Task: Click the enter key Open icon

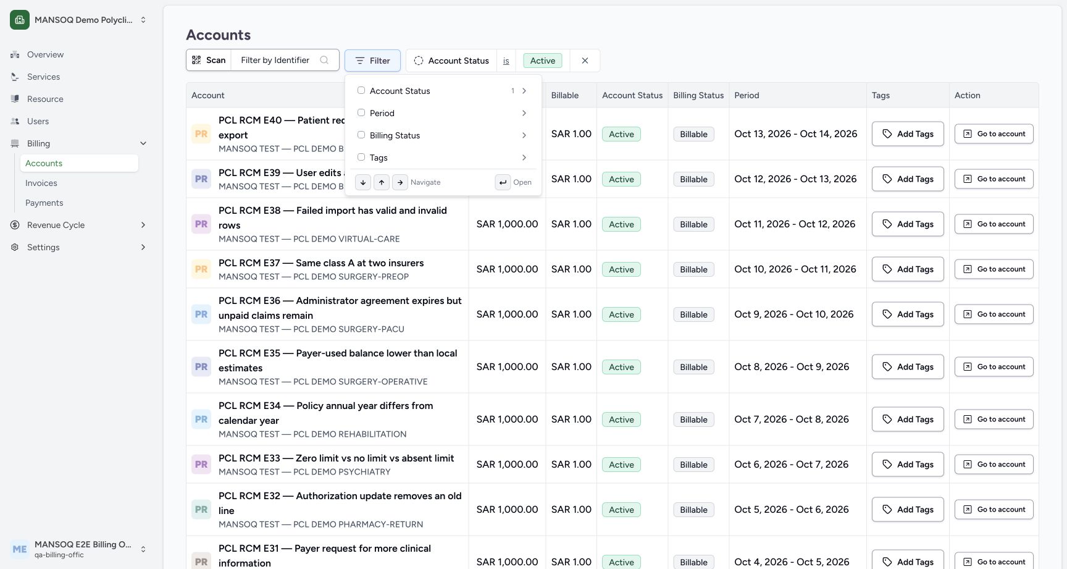Action: point(503,182)
